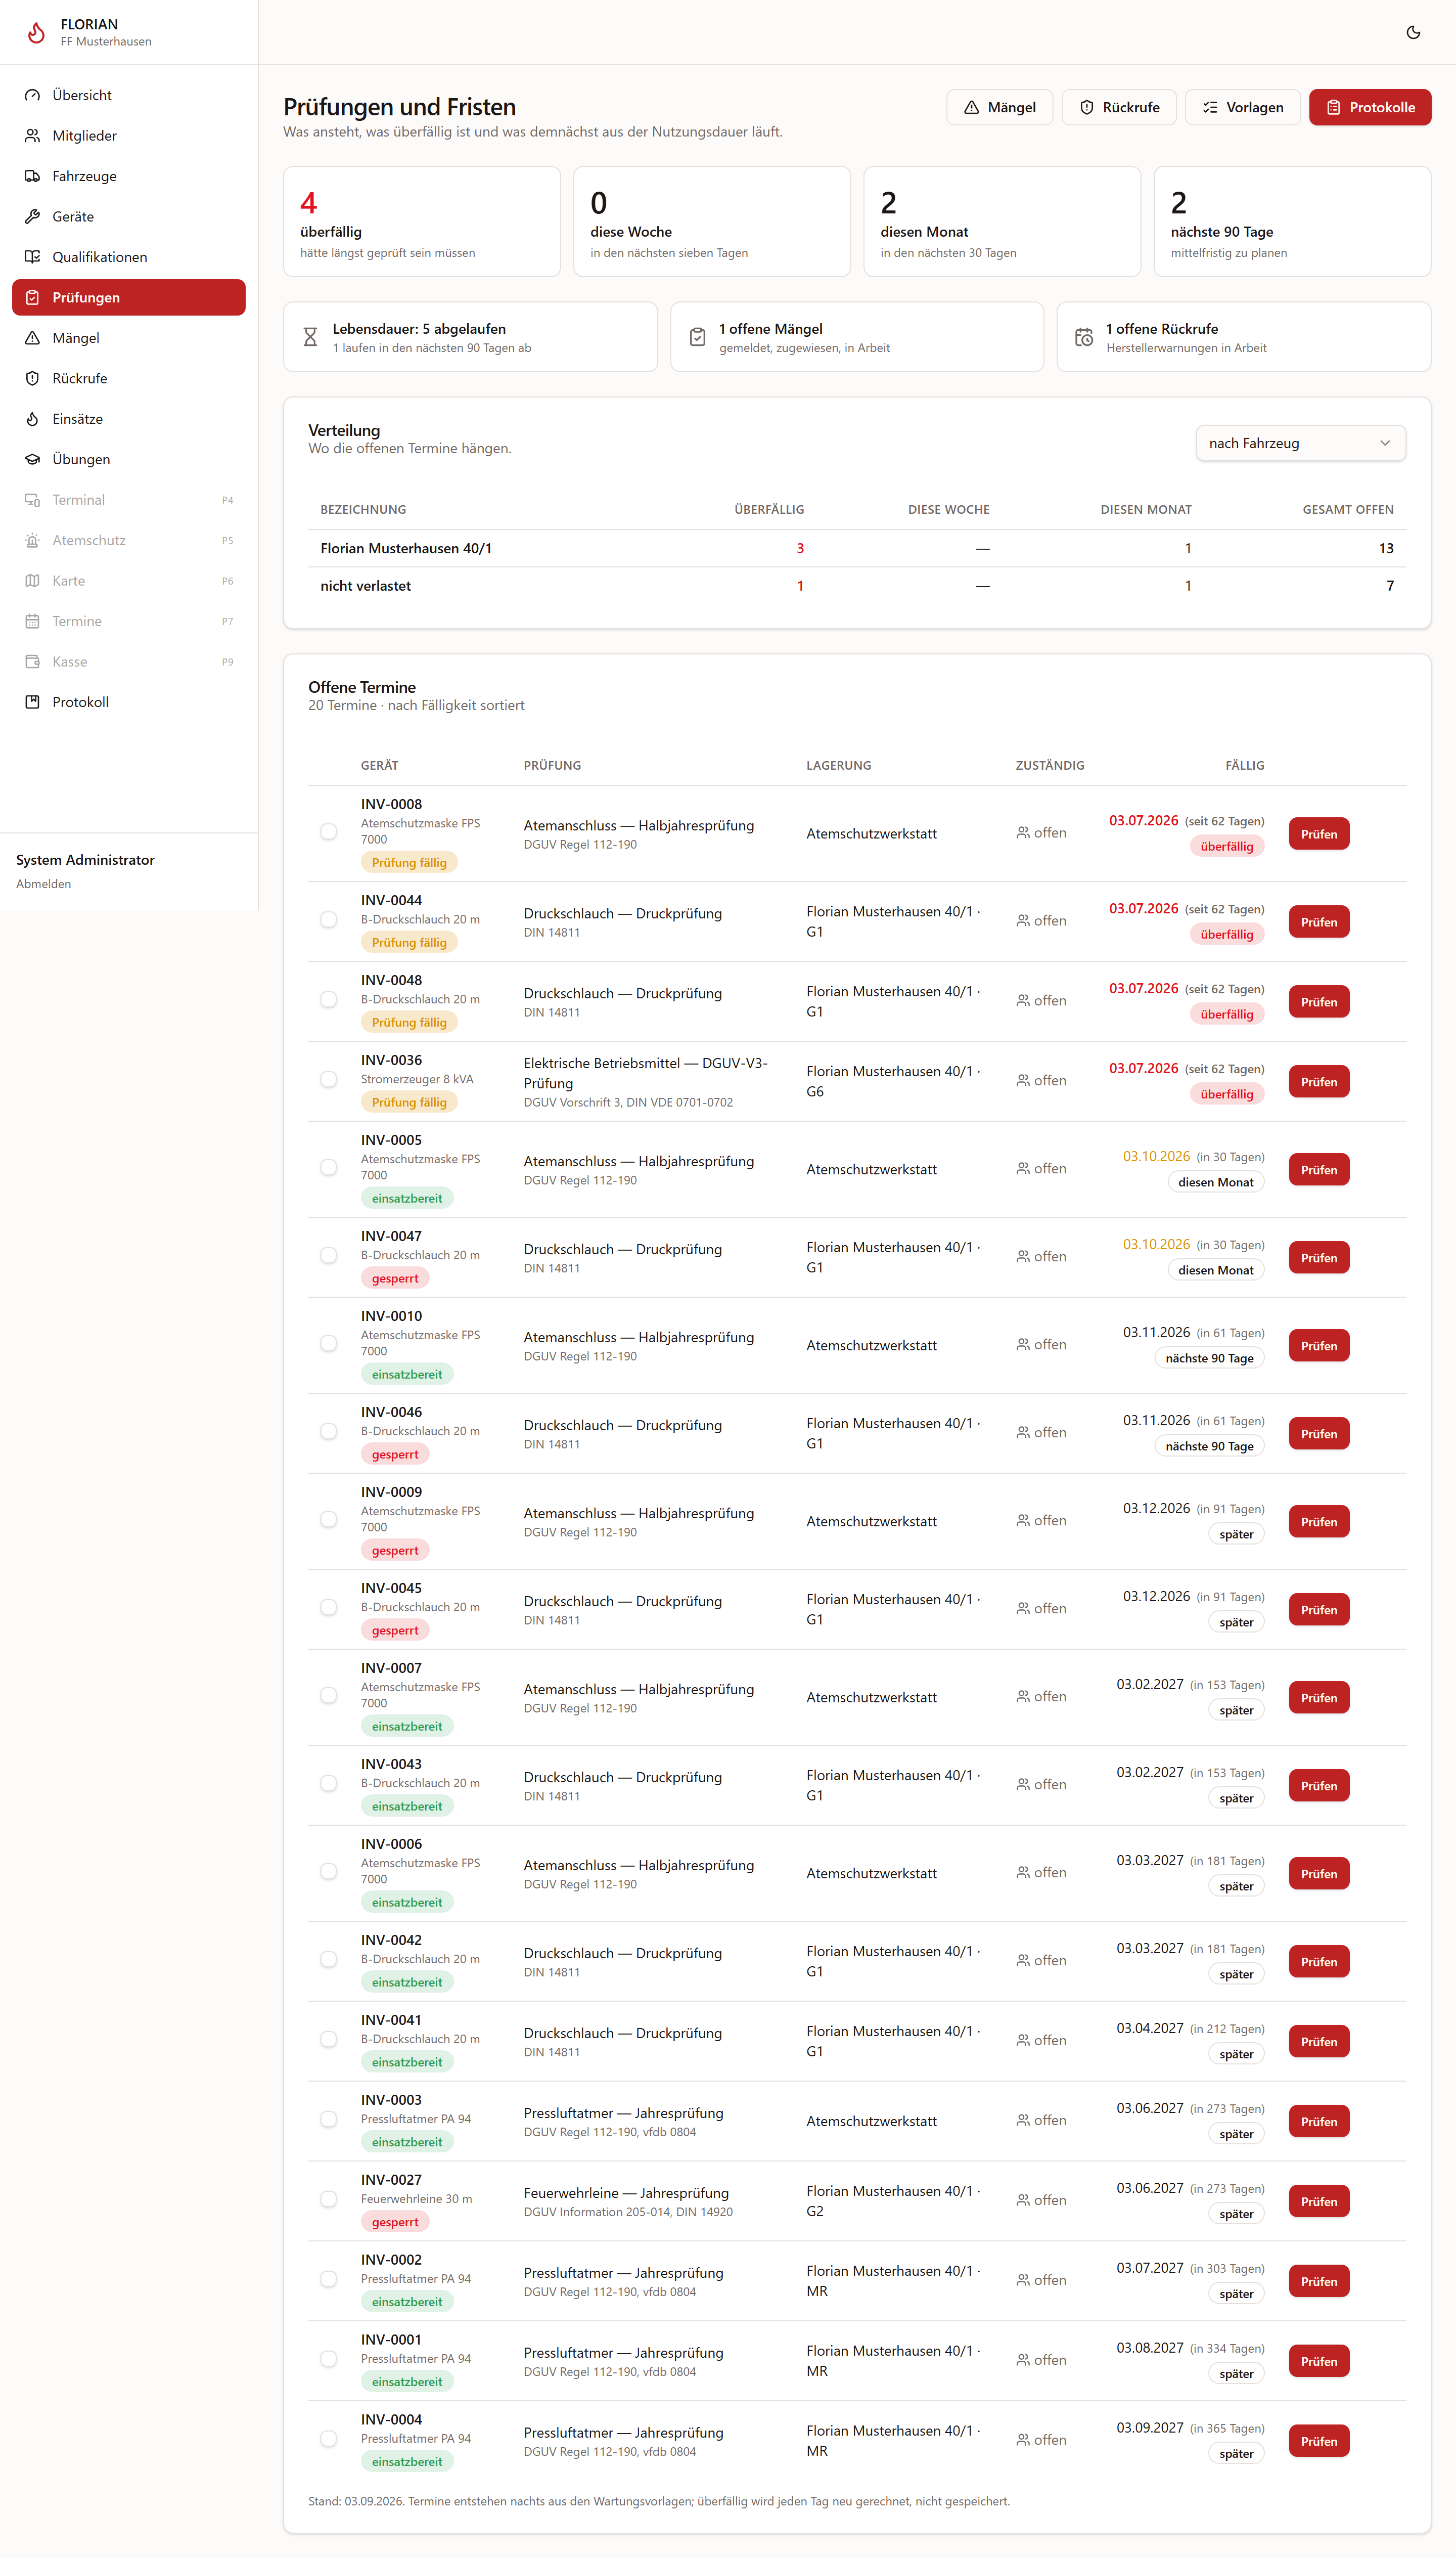Click the Fahrzeuge truck icon

coord(32,176)
